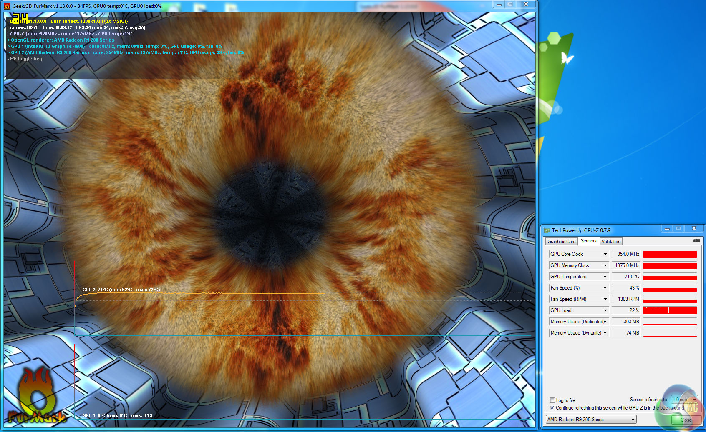Screen dimensions: 706x432
Task: Click the 1375.0 MHz memory clock value
Action: pyautogui.click(x=626, y=265)
